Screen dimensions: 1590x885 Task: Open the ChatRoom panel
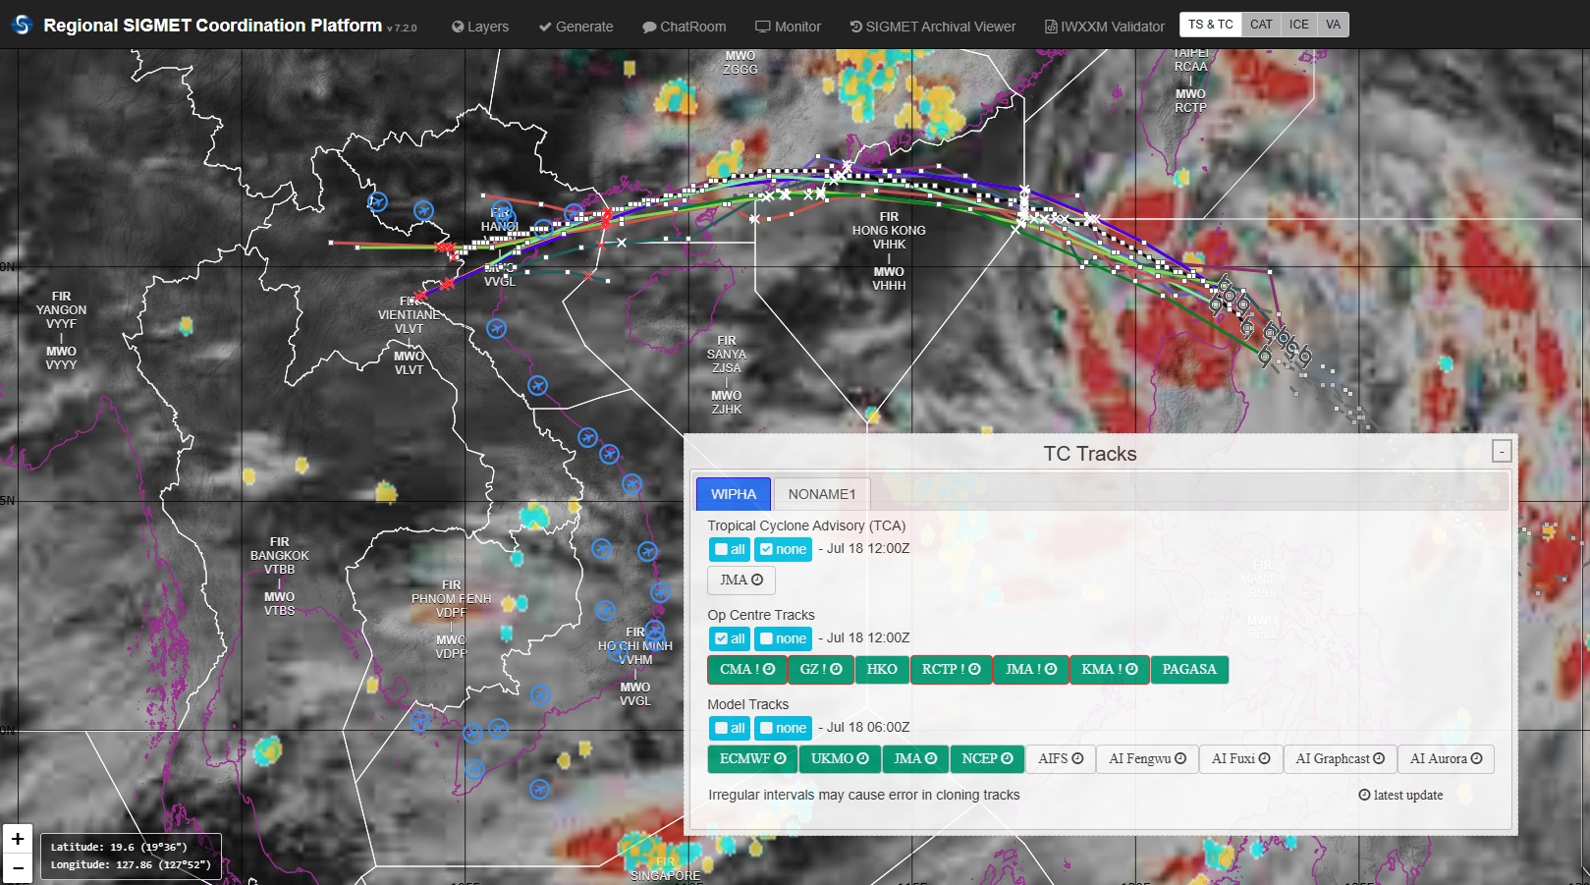pos(684,27)
